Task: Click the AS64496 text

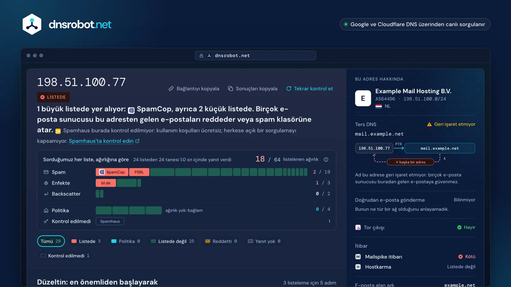Action: pos(385,99)
